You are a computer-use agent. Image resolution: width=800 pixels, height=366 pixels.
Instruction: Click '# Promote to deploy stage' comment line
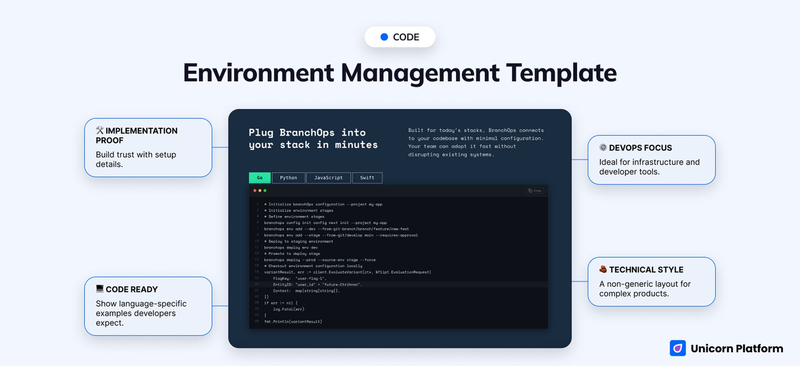[x=292, y=254]
